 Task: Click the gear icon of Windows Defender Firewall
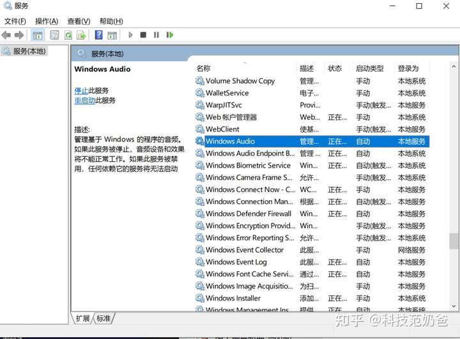[200, 214]
